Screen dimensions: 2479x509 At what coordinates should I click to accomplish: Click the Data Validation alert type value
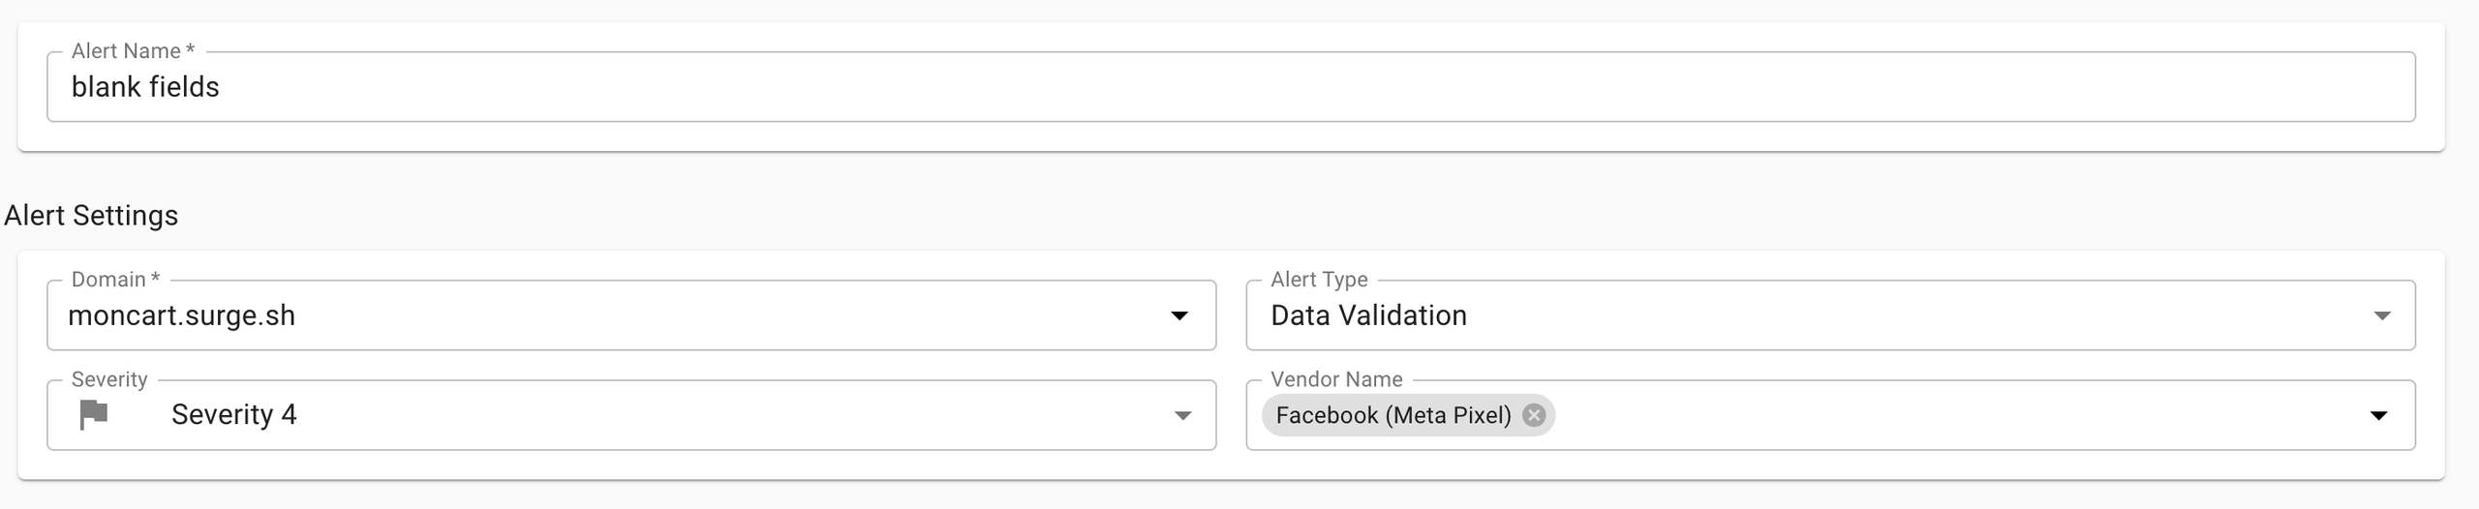tap(1368, 315)
